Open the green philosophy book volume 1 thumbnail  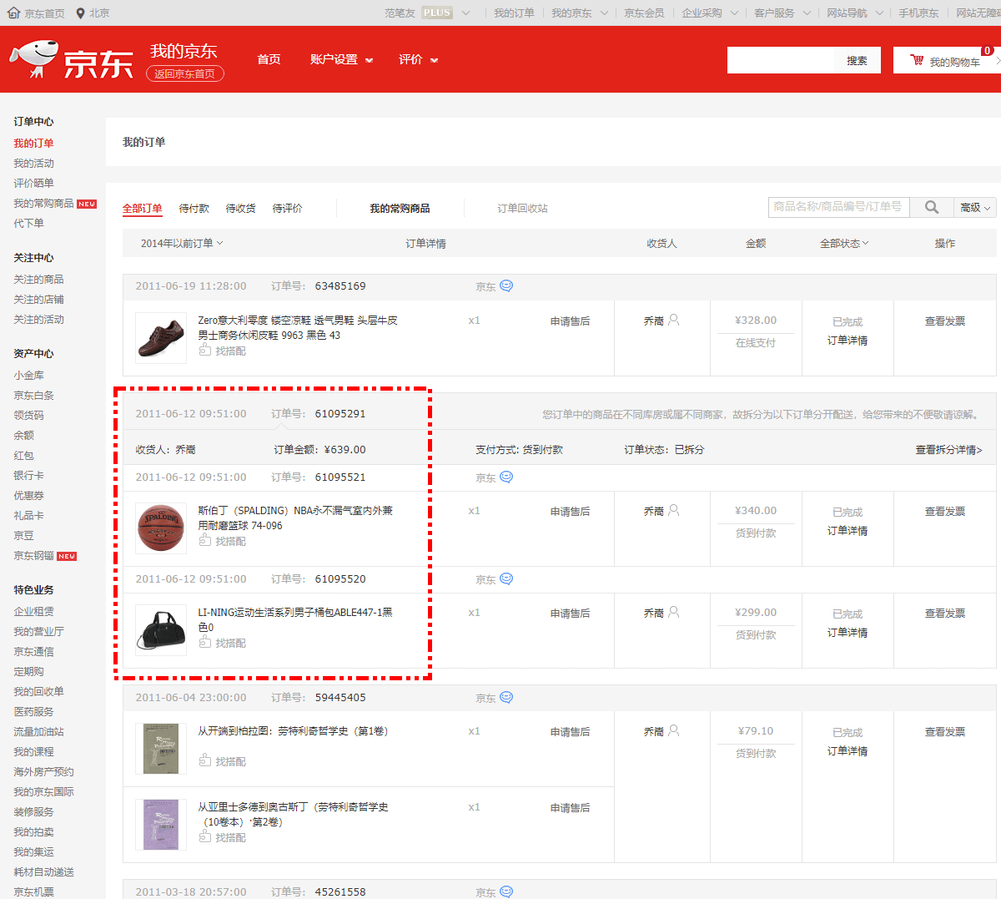click(161, 748)
